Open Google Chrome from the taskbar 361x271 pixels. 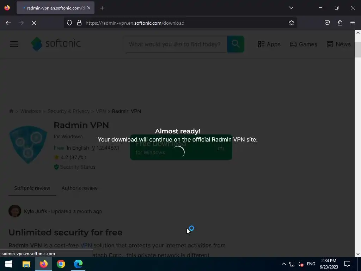click(61, 264)
